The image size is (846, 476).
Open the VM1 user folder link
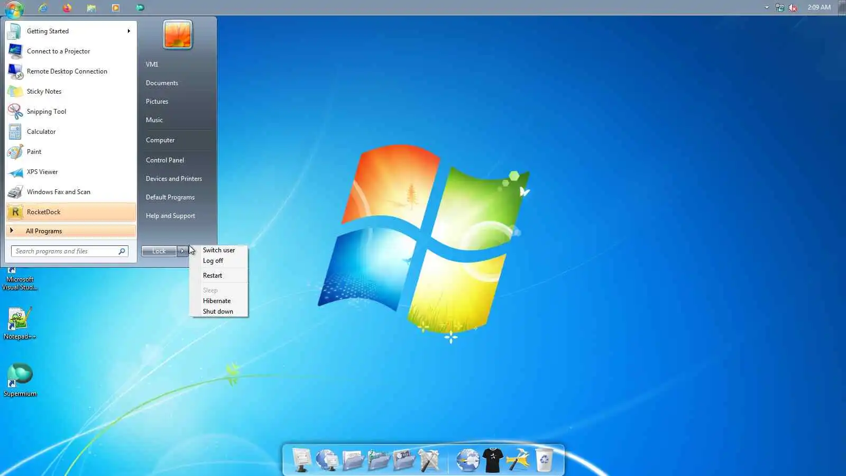(152, 65)
